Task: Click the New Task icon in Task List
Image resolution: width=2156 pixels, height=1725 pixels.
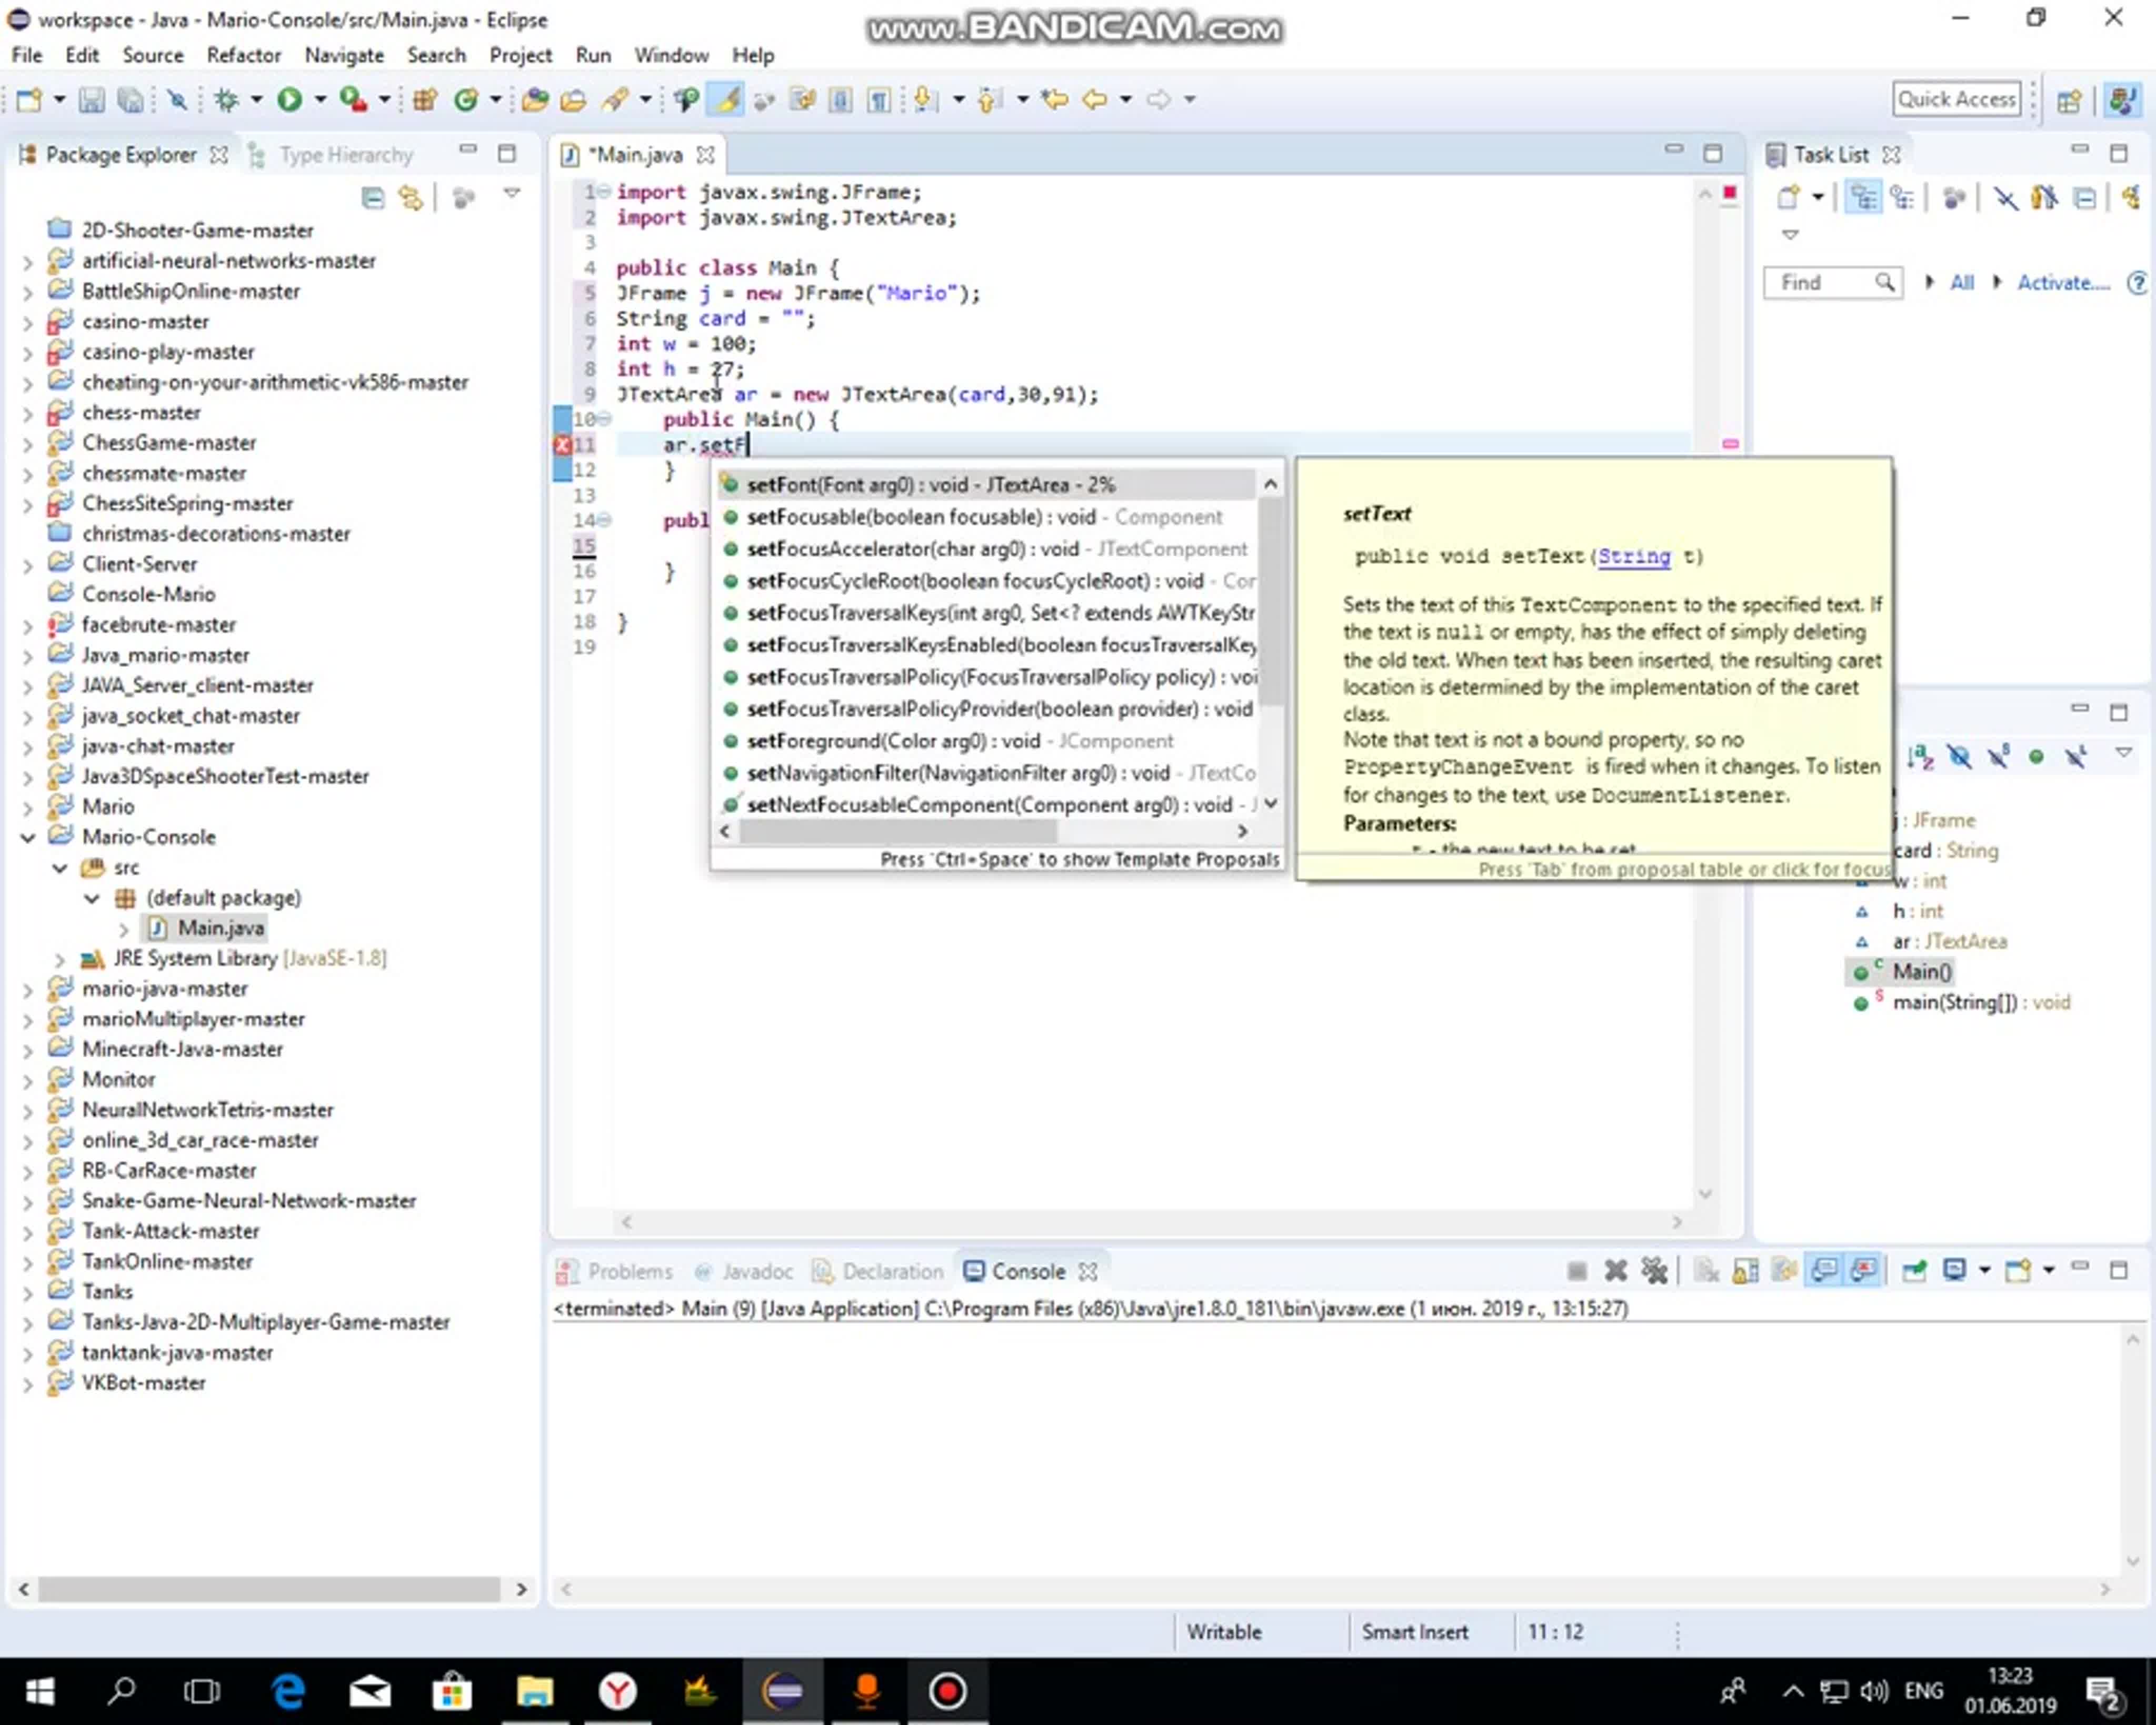Action: pos(1789,197)
